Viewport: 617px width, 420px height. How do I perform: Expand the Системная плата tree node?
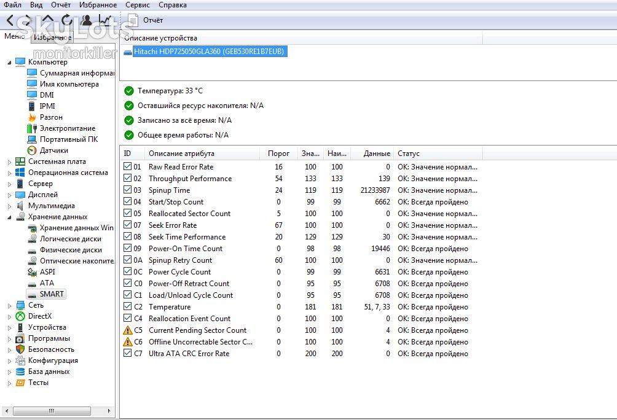coord(9,162)
